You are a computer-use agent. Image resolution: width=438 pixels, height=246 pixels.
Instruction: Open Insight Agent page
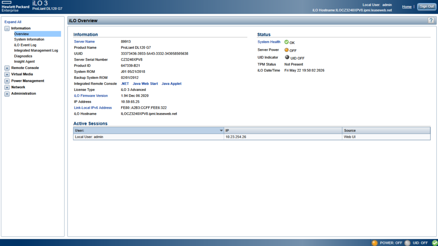[24, 61]
